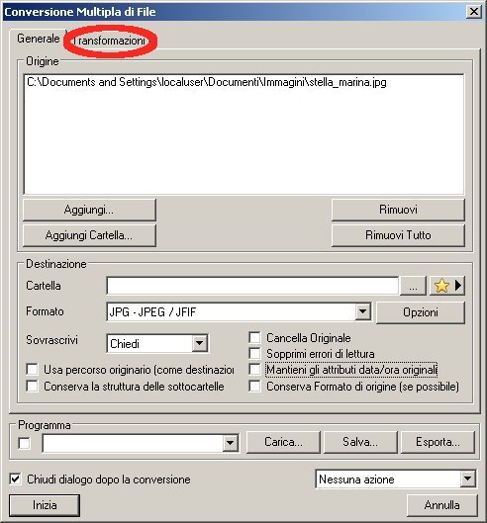
Task: Toggle Sopprimi errori di lettura
Action: tap(254, 353)
